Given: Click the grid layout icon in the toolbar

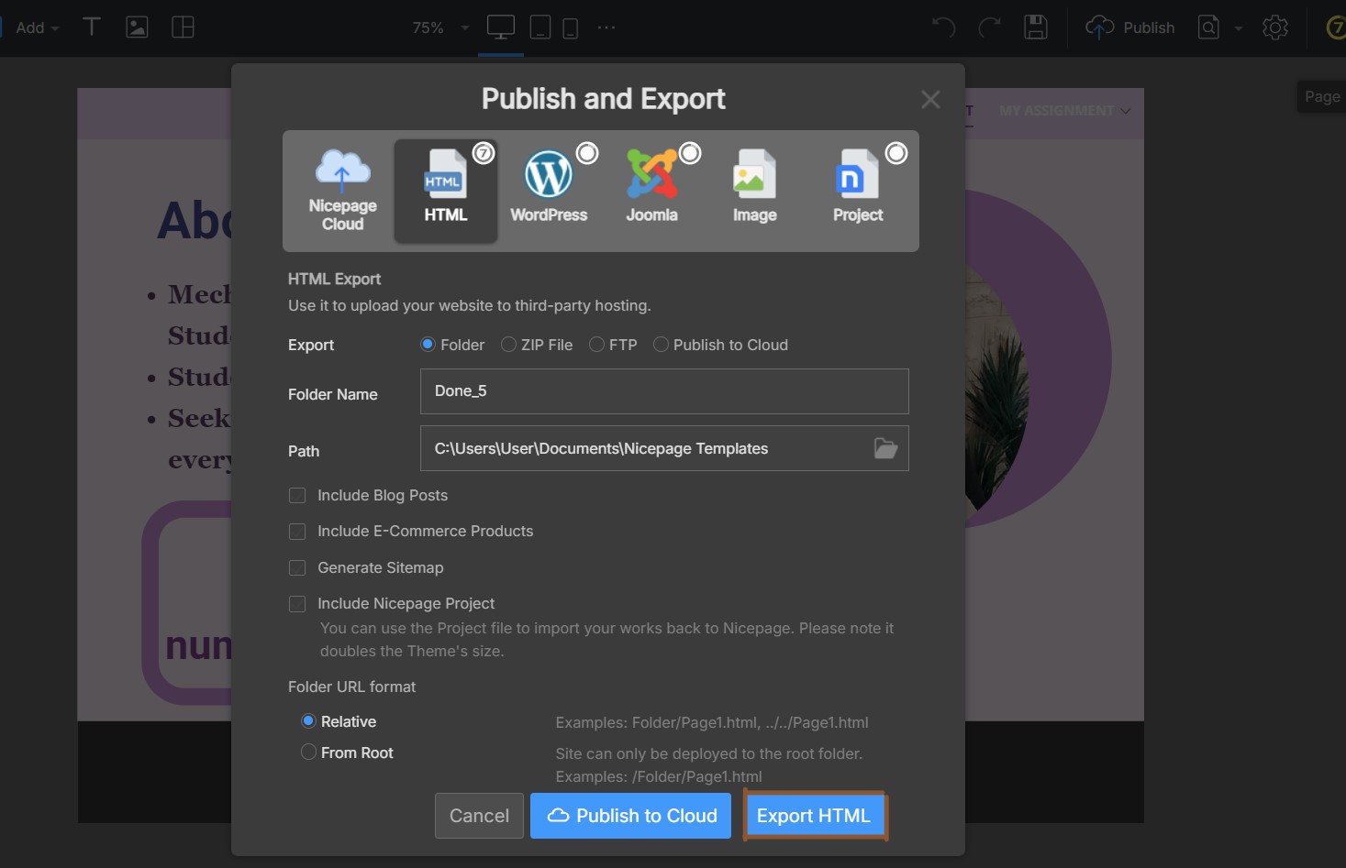Looking at the screenshot, I should (183, 27).
